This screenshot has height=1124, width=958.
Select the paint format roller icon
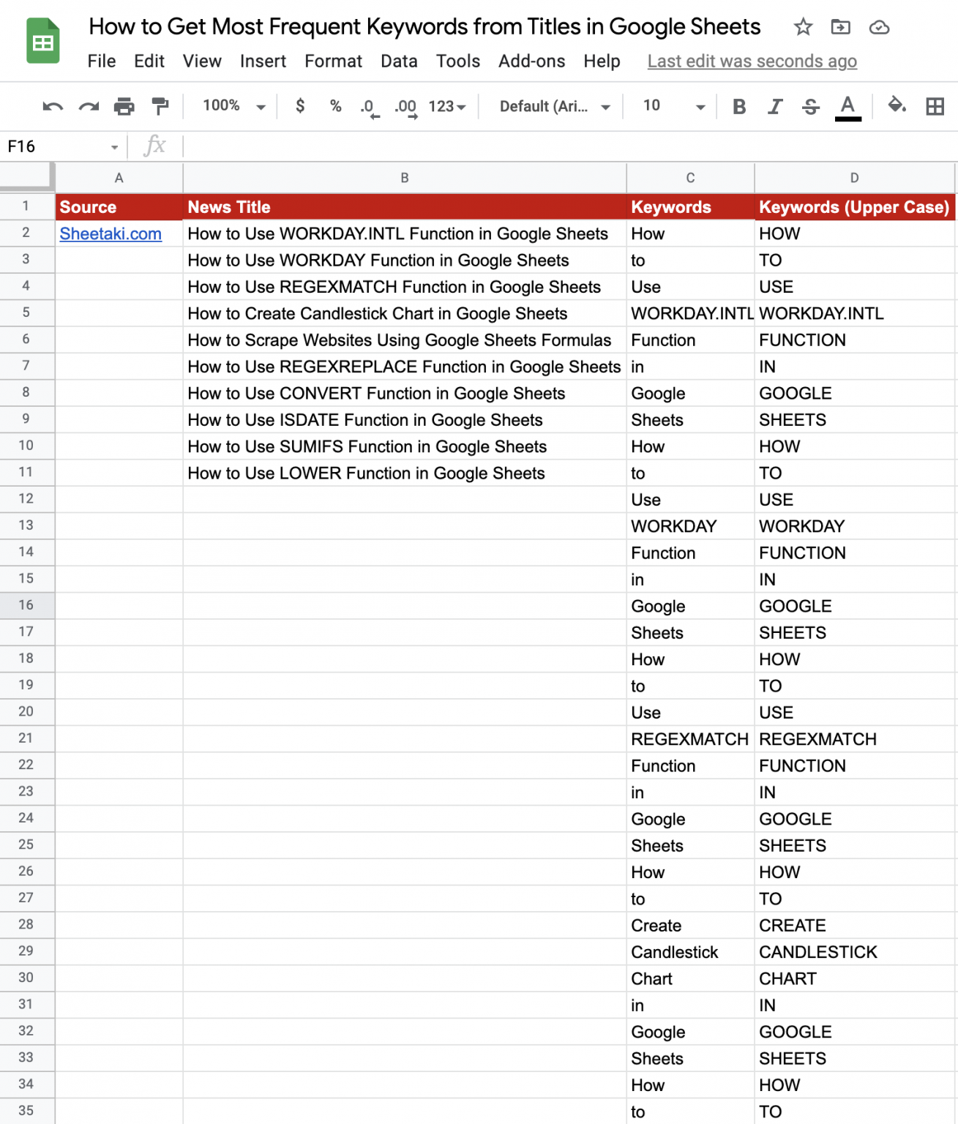coord(160,107)
